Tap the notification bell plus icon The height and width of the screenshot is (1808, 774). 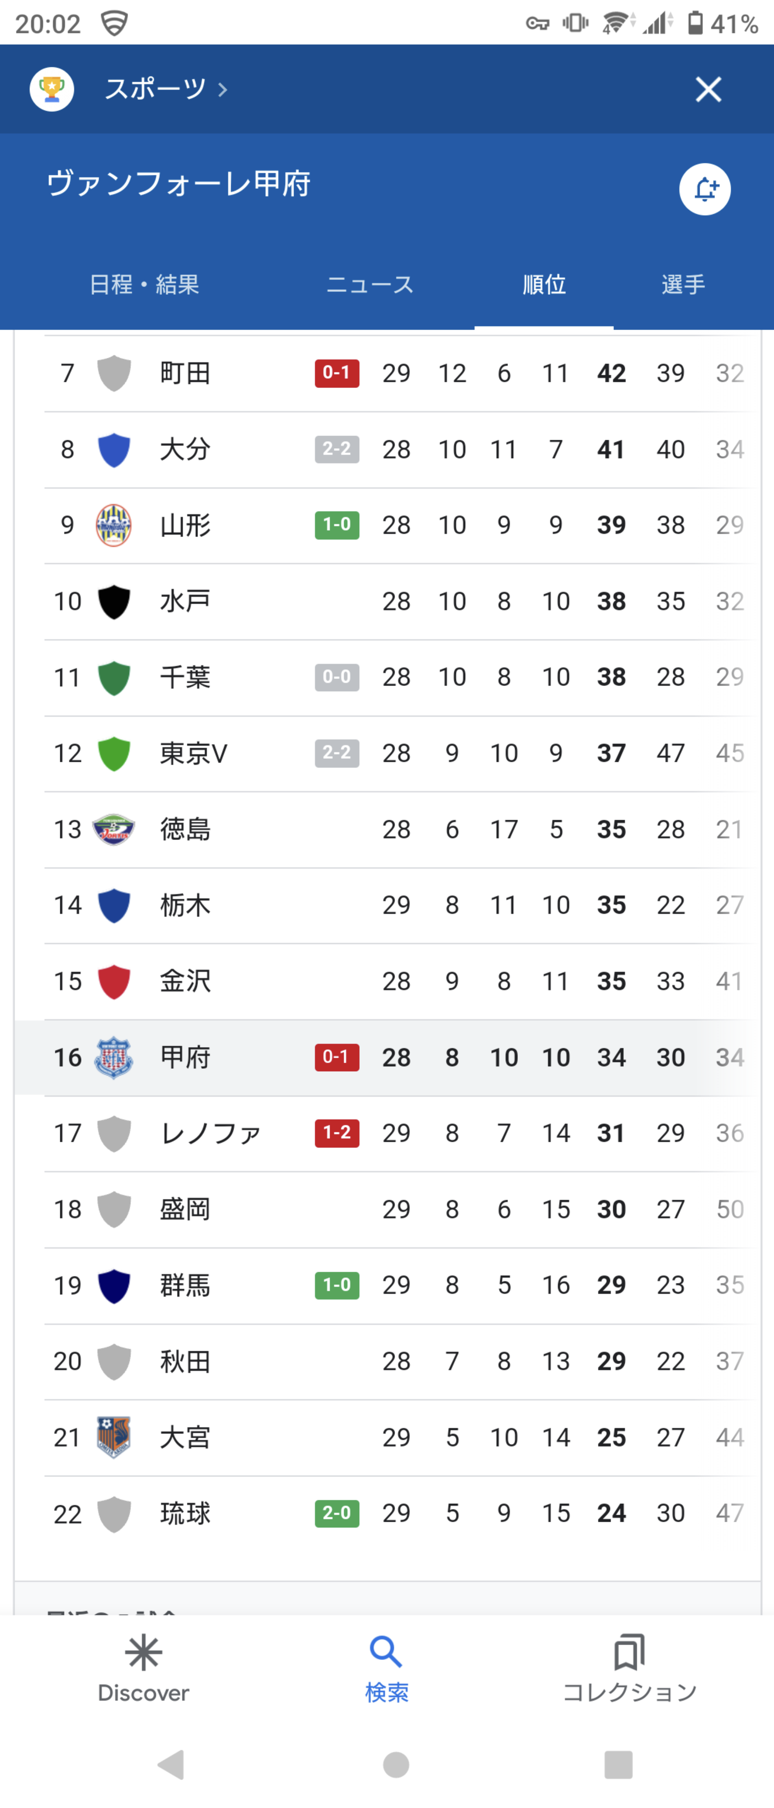(704, 189)
